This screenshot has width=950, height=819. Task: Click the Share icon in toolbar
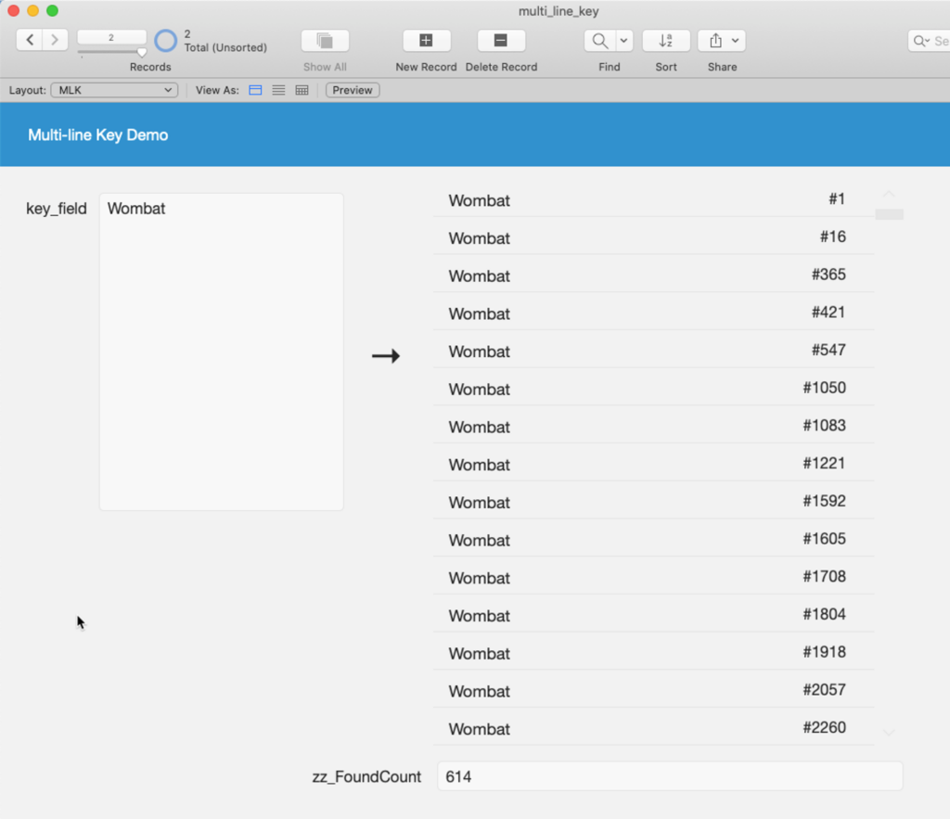tap(715, 41)
